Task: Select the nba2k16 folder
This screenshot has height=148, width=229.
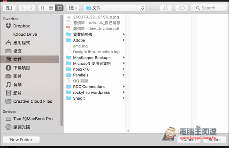Action: (x=95, y=69)
